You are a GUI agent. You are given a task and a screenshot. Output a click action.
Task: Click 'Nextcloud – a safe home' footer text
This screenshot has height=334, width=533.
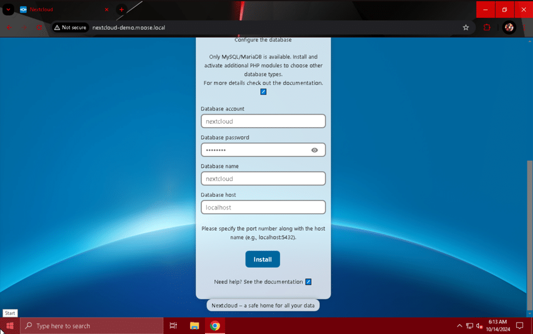[x=263, y=305]
